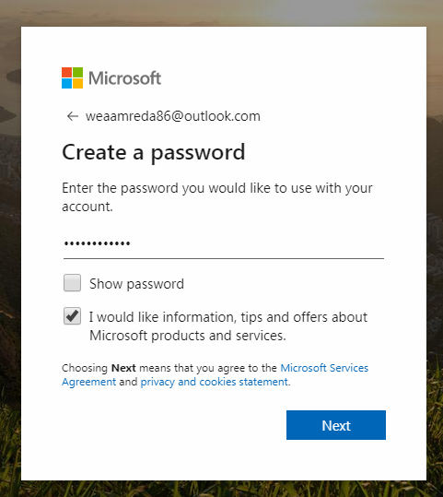Go back using the left arrow icon
Image resolution: width=443 pixels, height=497 pixels.
73,116
